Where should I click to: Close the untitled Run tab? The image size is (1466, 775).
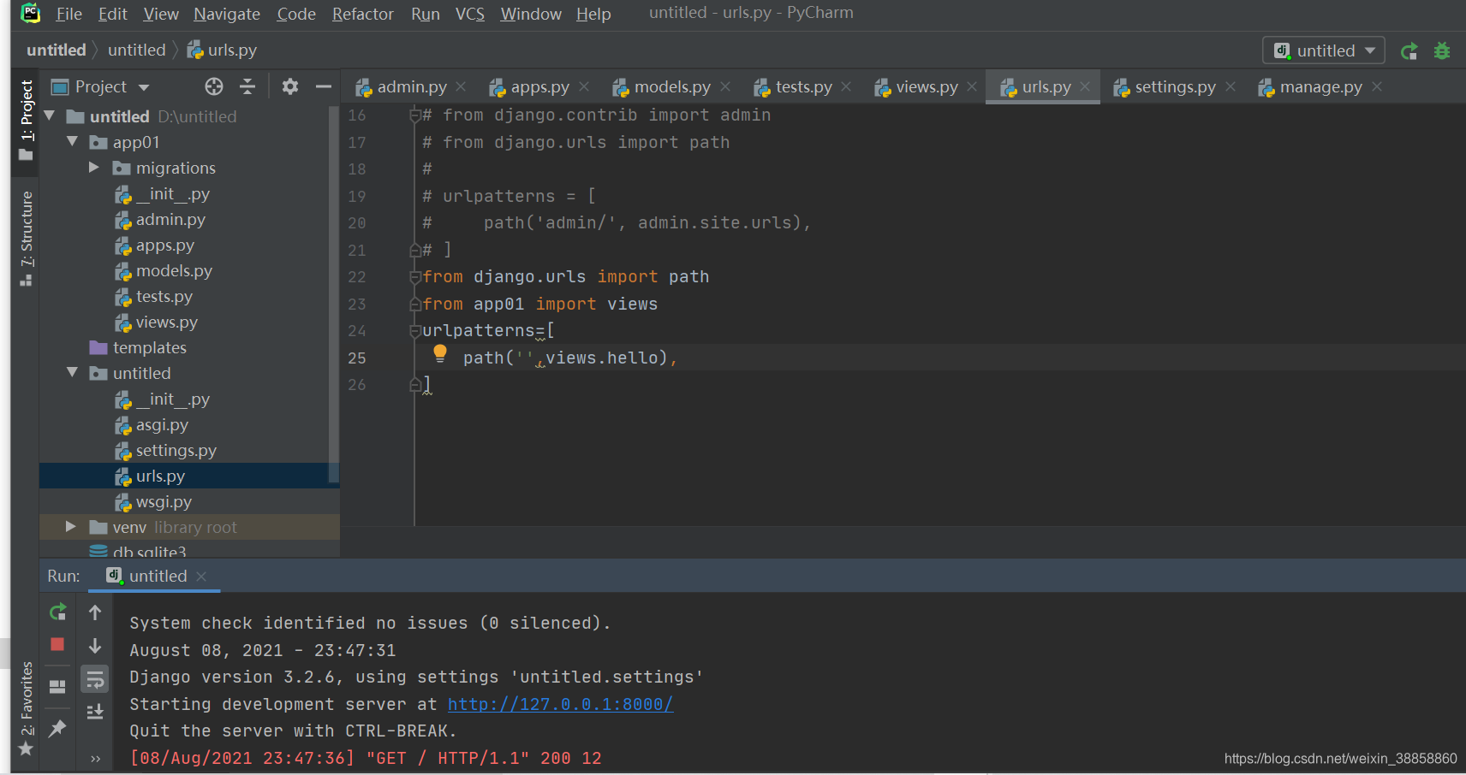(x=201, y=577)
